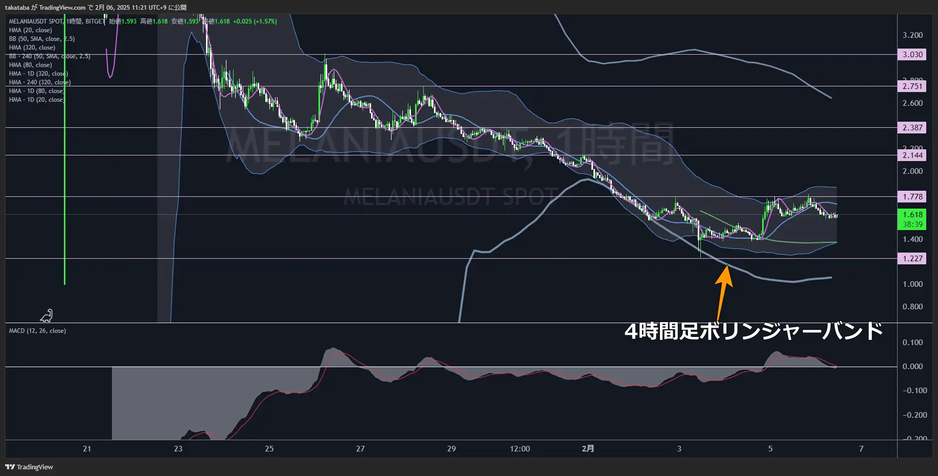Click the 23 date on time axis
The height and width of the screenshot is (476, 938).
point(178,449)
